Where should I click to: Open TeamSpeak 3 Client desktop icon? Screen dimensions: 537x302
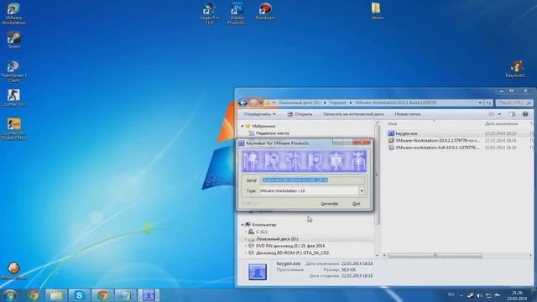(x=13, y=71)
